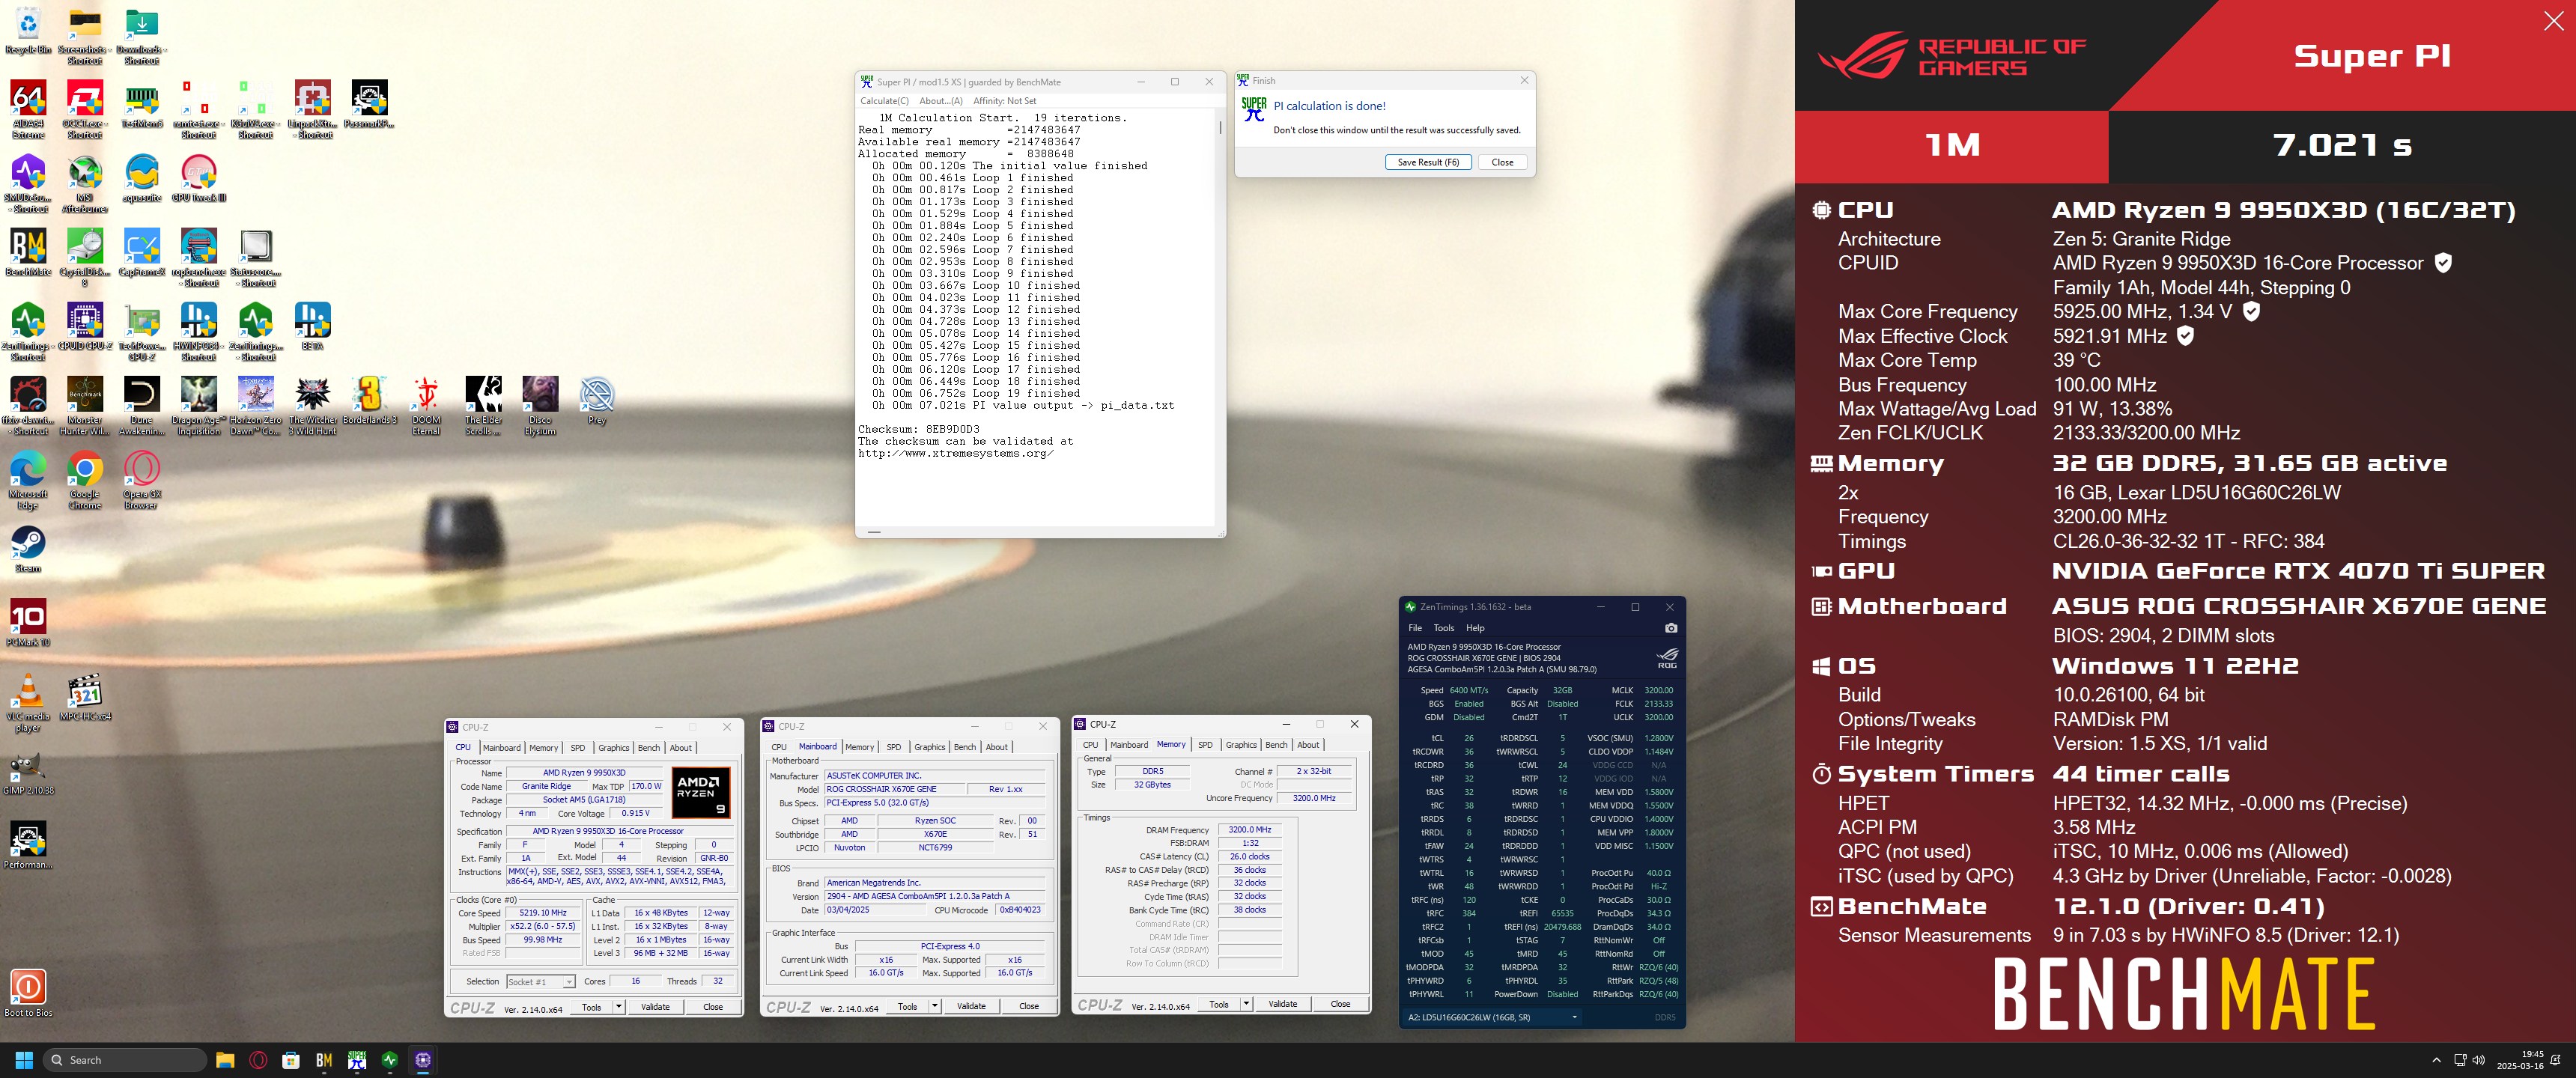Launch the PCMark 10 desktop icon
The height and width of the screenshot is (1078, 2576).
28,623
